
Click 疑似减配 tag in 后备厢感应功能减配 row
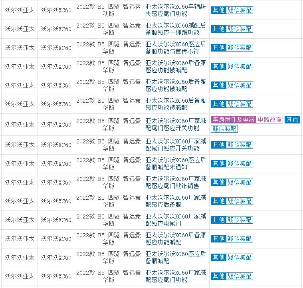[x=240, y=239]
